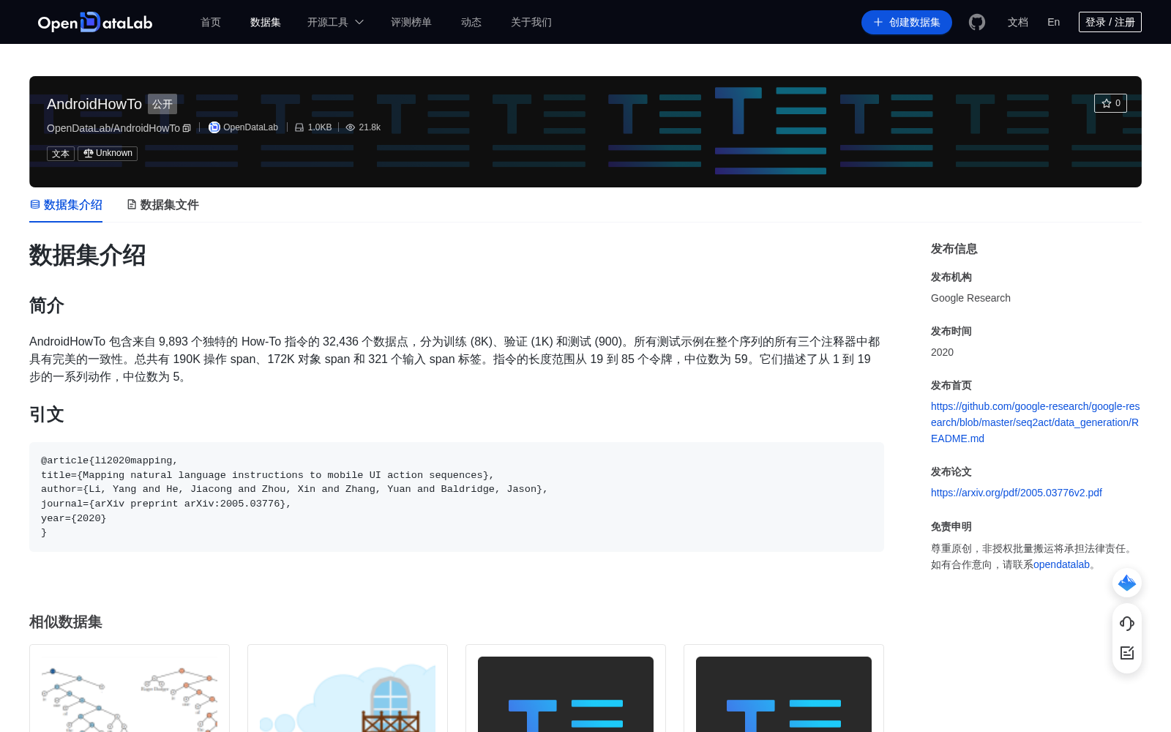The width and height of the screenshot is (1171, 732).
Task: Click the AndroidHowTo dataset title
Action: (x=94, y=104)
